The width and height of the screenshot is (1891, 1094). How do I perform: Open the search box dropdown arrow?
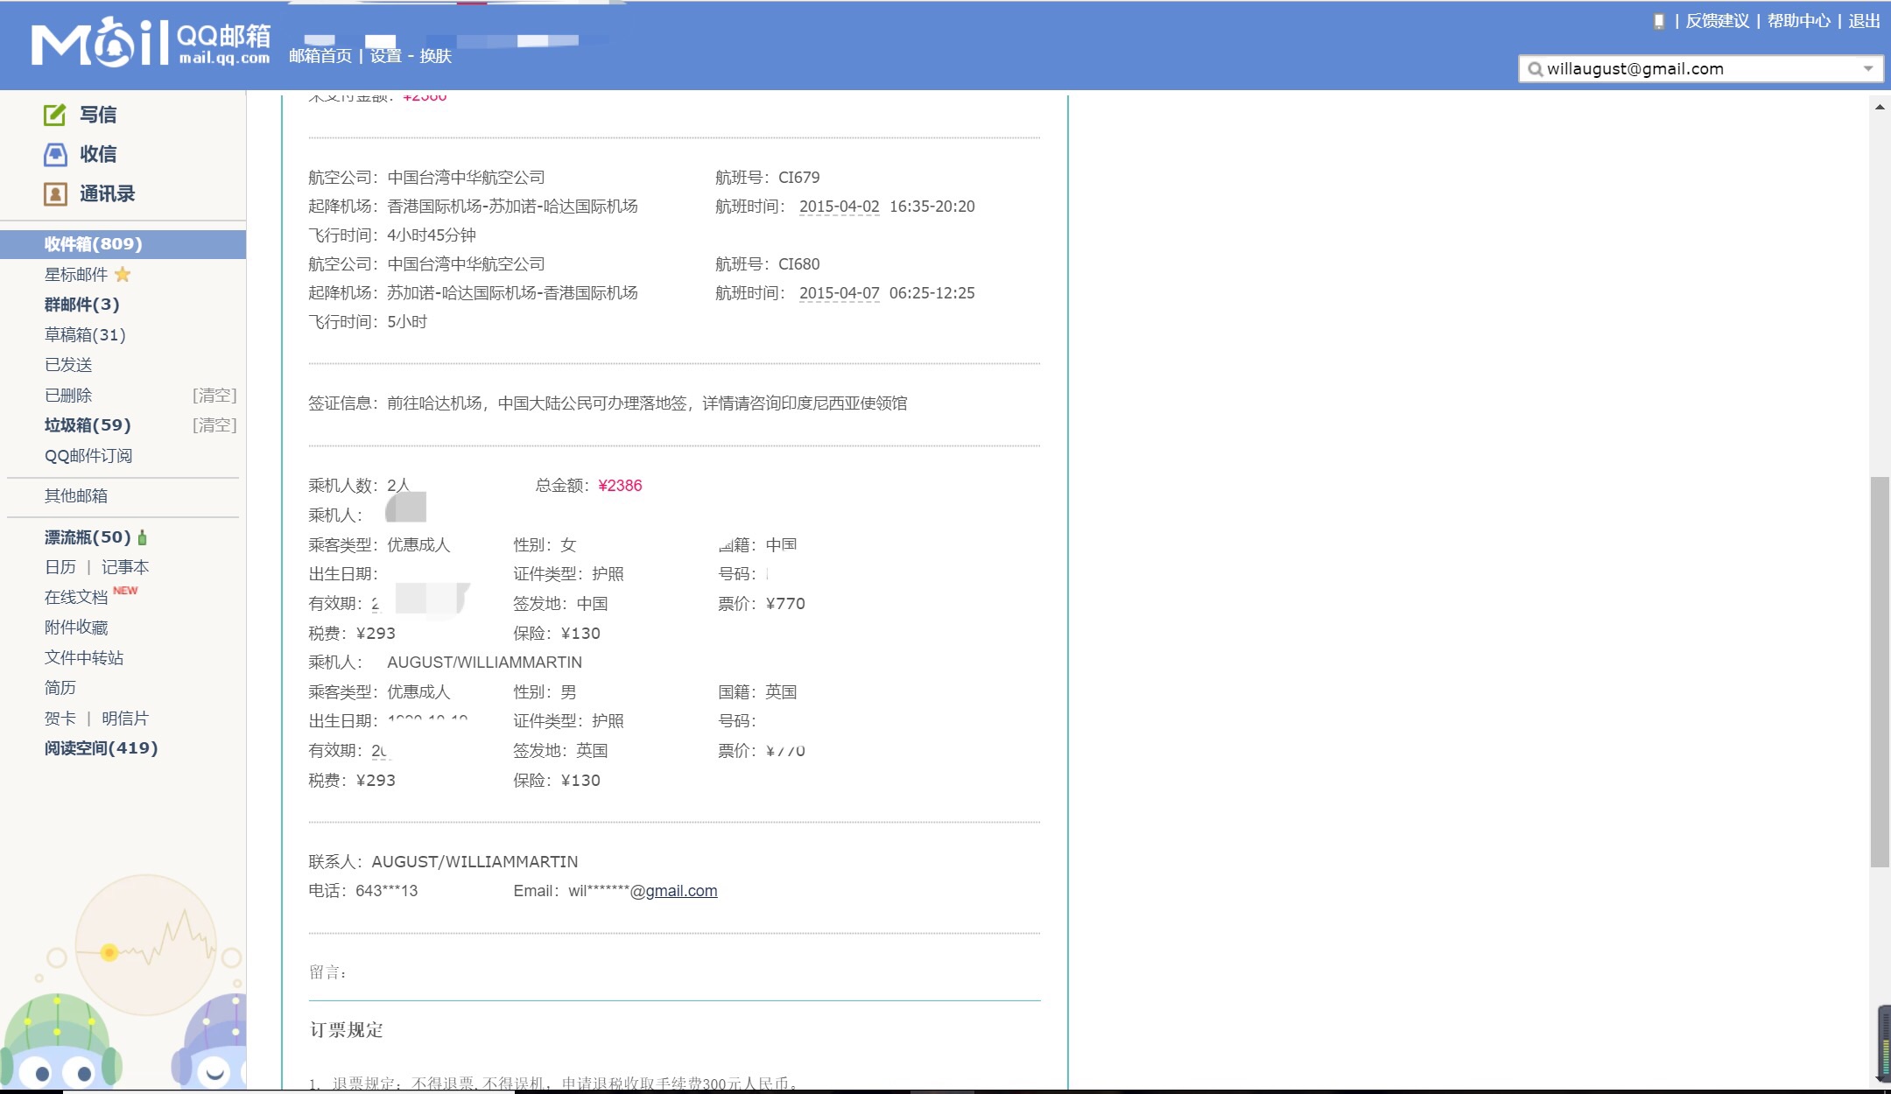coord(1868,69)
